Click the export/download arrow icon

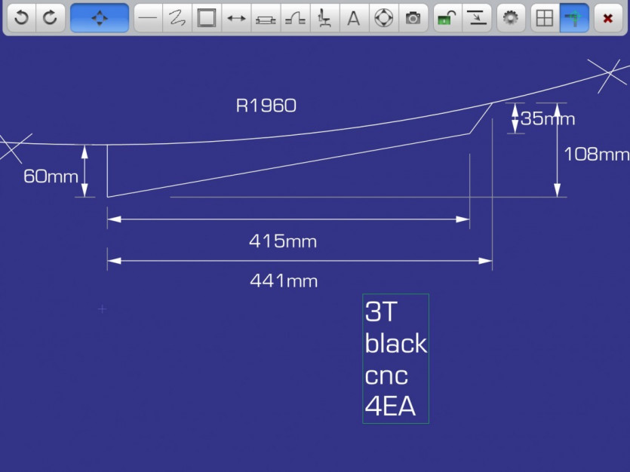[x=477, y=17]
